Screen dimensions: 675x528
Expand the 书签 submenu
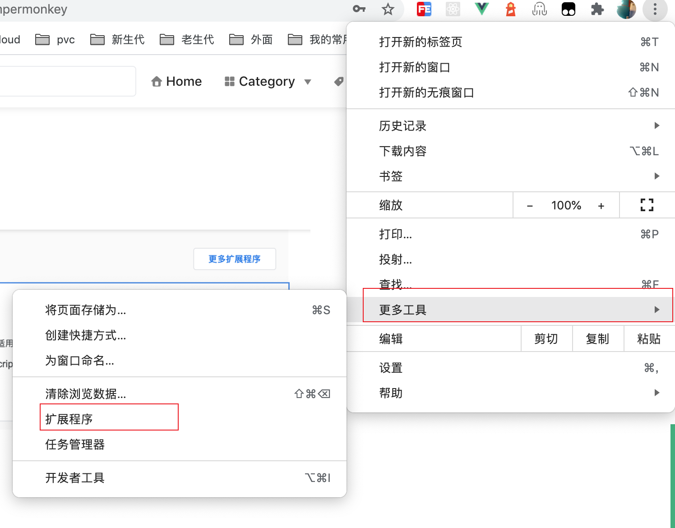511,176
